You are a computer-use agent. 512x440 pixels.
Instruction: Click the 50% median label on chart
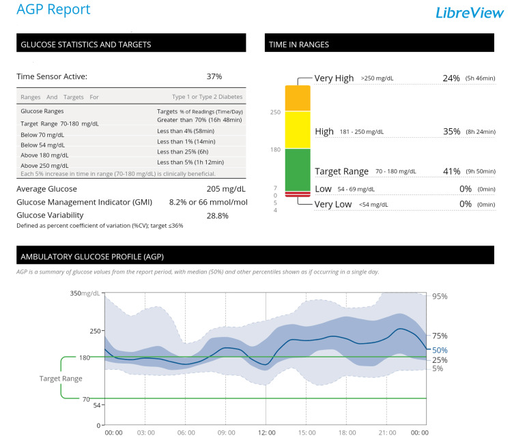440,350
